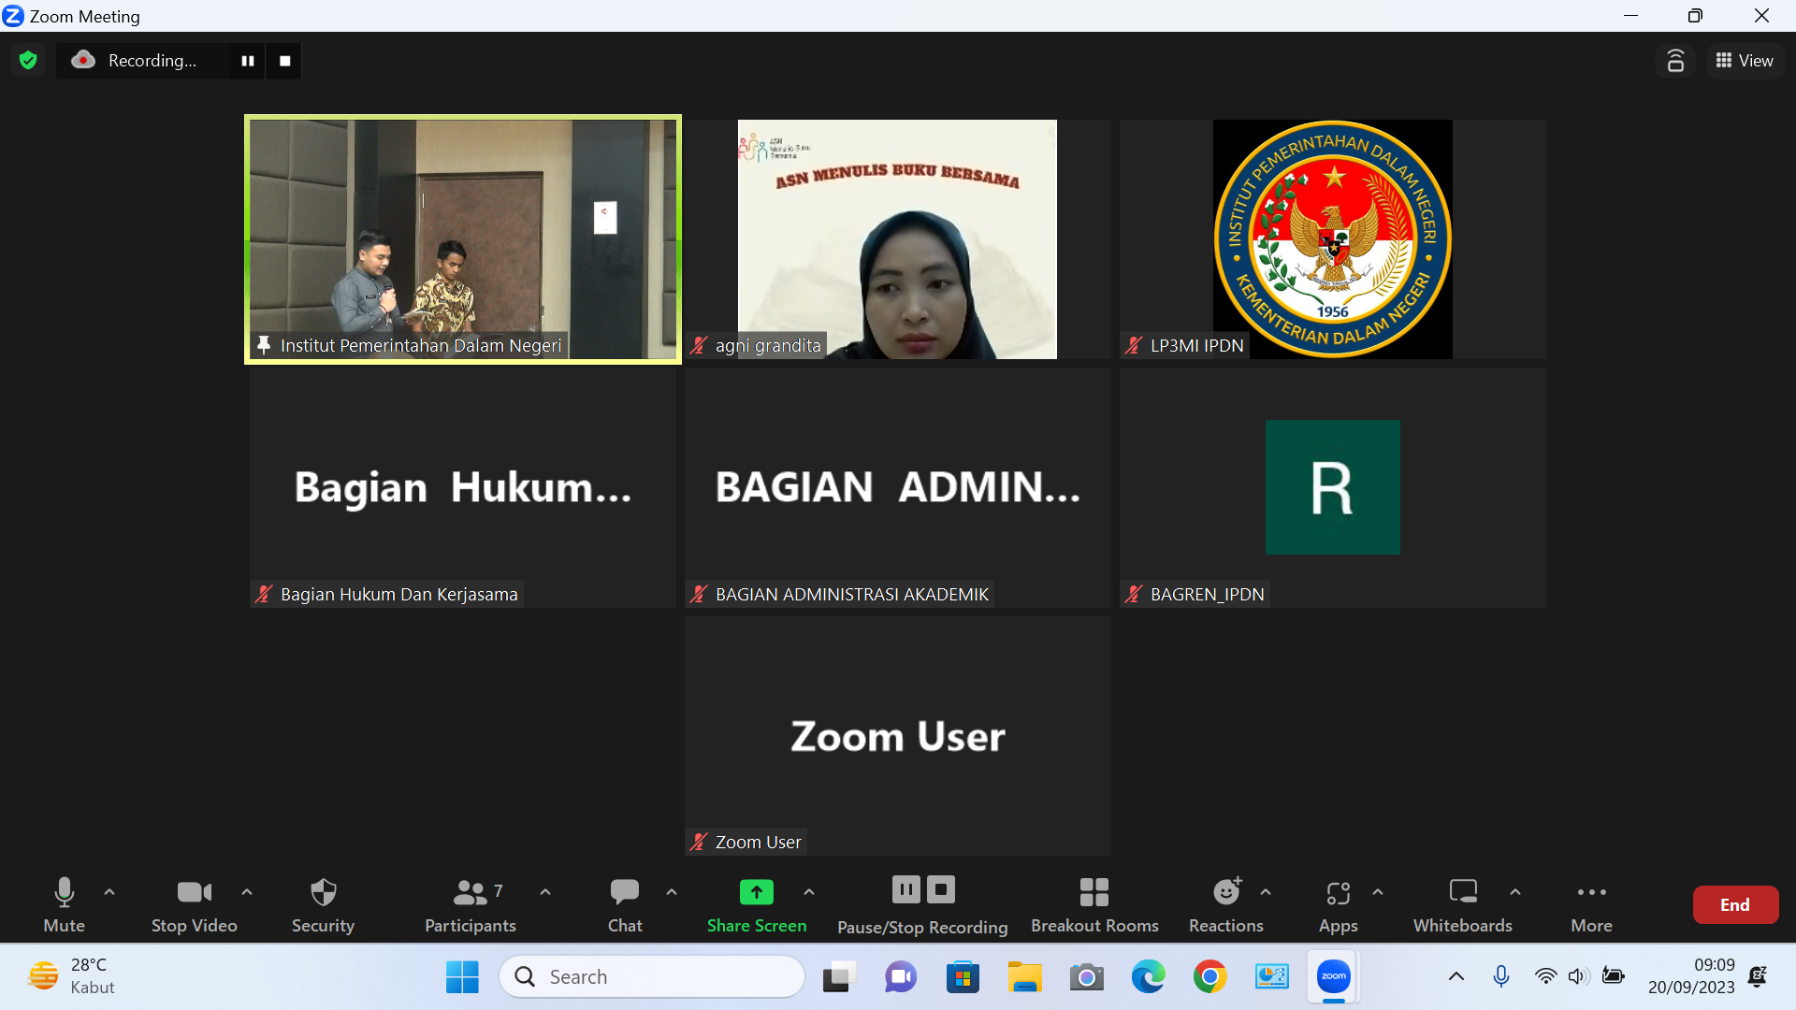Open Task View from taskbar
Screen dimensions: 1796x1010
click(839, 977)
